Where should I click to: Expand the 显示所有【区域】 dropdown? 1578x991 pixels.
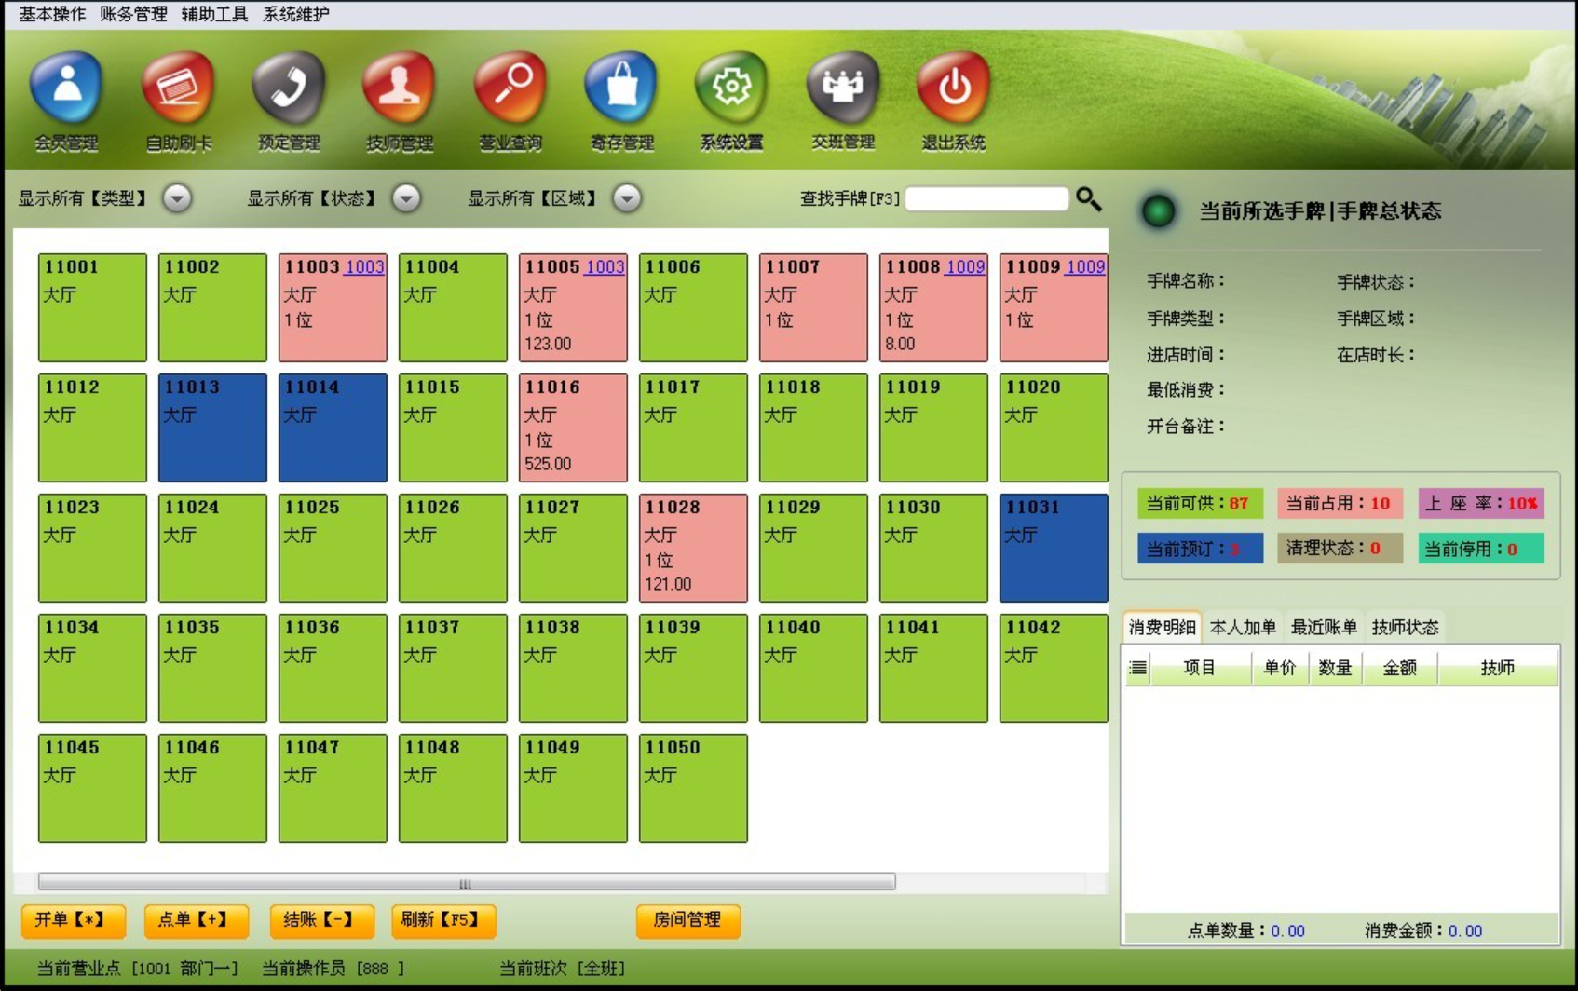click(627, 198)
